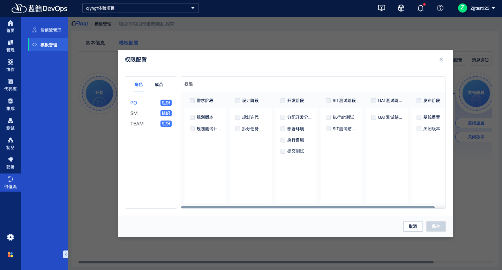The width and height of the screenshot is (502, 270).
Task: Open the 模板配置 tab
Action: (x=129, y=43)
